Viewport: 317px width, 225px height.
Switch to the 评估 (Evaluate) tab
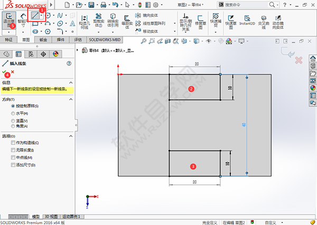tap(78, 40)
